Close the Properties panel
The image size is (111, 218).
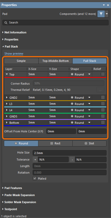coord(108,5)
